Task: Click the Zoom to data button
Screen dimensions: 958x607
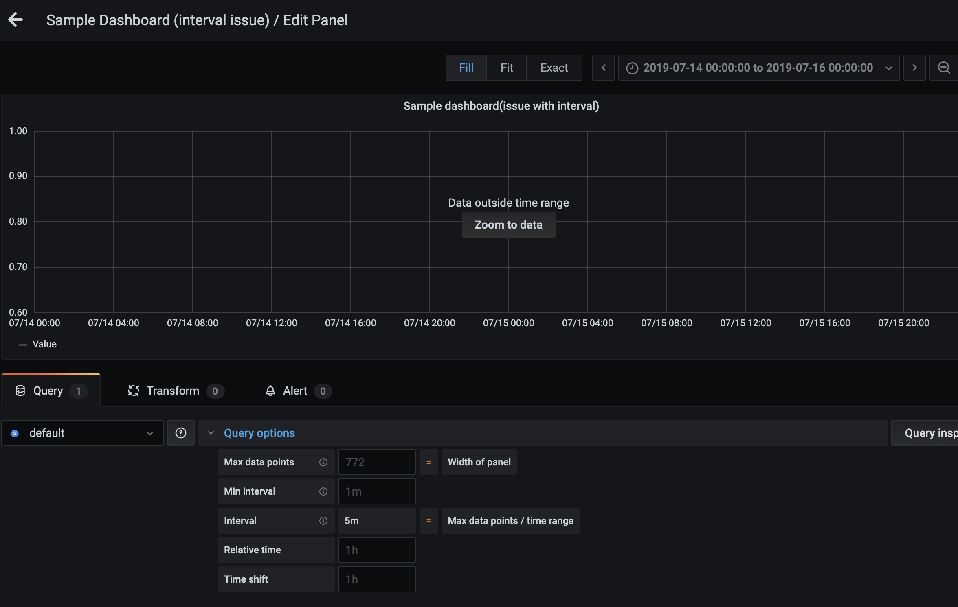Action: (508, 225)
